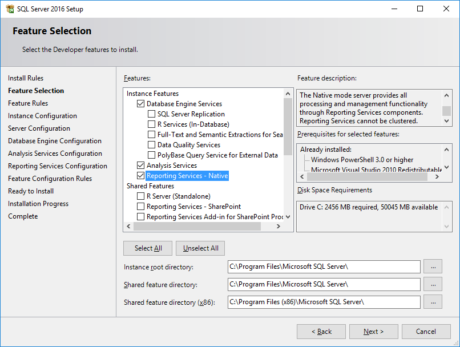This screenshot has width=460, height=347.
Task: Click features list scroll down arrow
Action: click(288, 217)
